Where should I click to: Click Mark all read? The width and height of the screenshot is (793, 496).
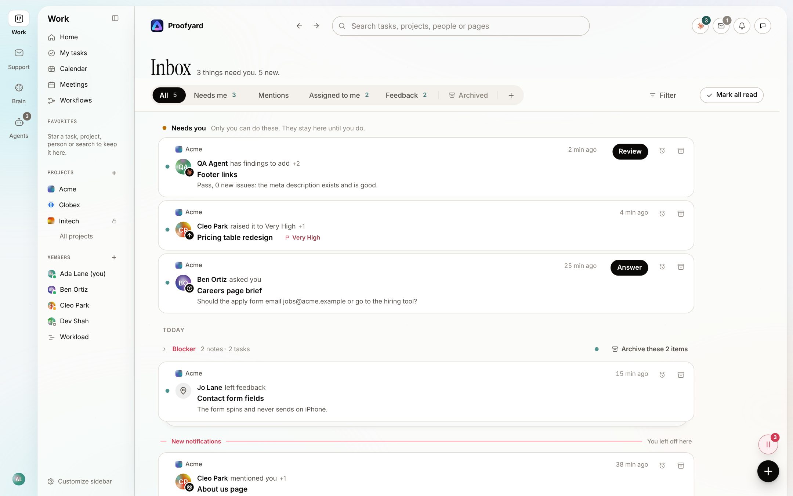[731, 95]
